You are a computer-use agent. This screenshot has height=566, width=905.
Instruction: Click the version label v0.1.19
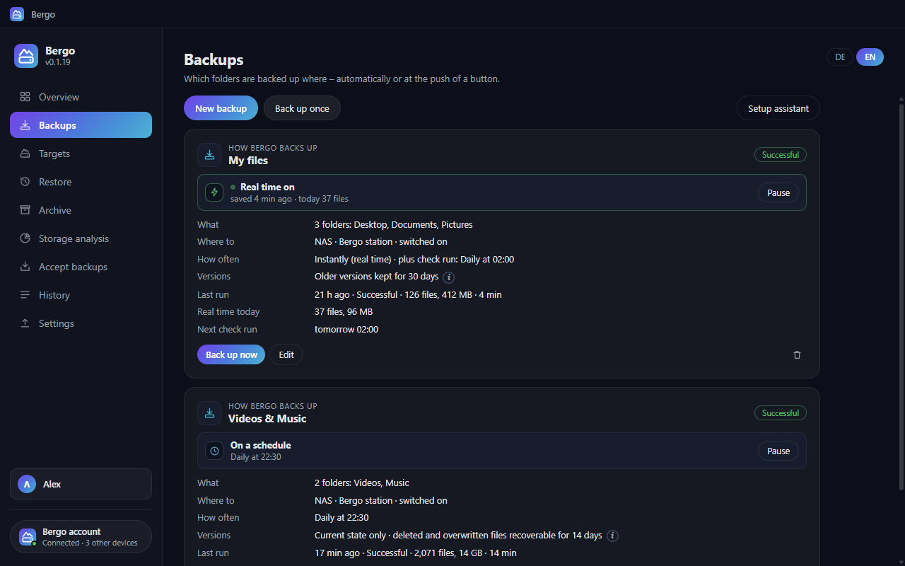(x=58, y=62)
